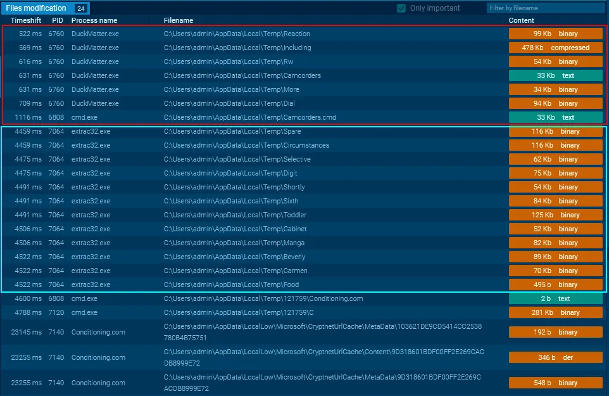The height and width of the screenshot is (396, 609).
Task: Open the 495 b binary badge for Food
Action: pyautogui.click(x=555, y=284)
